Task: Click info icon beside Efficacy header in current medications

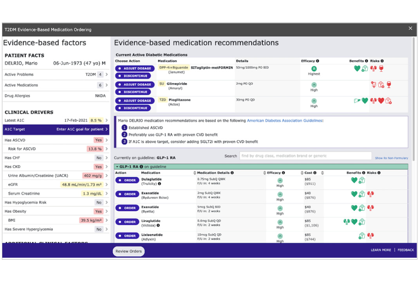Action: pyautogui.click(x=317, y=61)
